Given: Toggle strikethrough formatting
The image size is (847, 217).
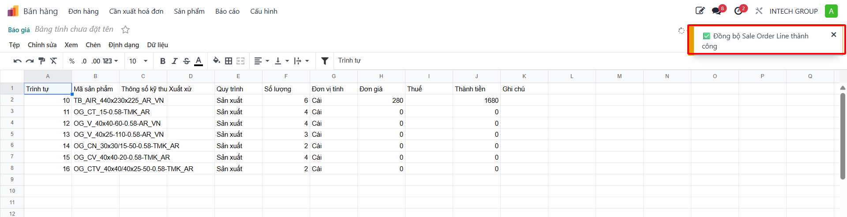Looking at the screenshot, I should pos(187,61).
